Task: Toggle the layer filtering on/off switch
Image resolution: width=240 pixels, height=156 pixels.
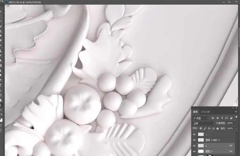Action: click(236, 117)
